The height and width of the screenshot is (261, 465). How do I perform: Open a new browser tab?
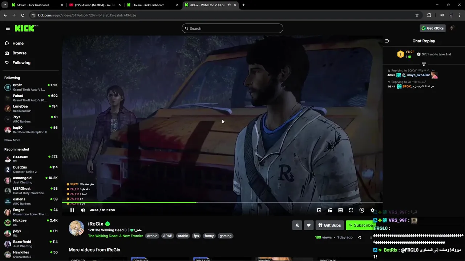243,5
